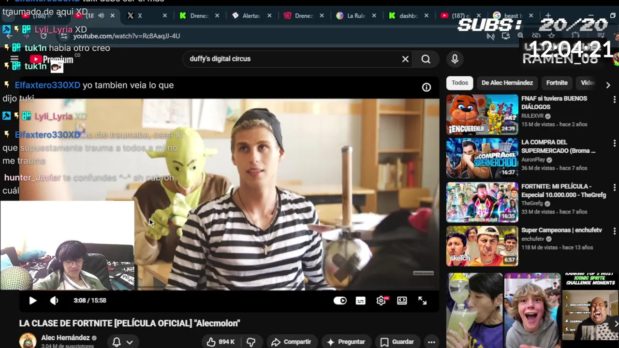Open more options for the FNAF video
This screenshot has width=619, height=348.
[x=615, y=100]
